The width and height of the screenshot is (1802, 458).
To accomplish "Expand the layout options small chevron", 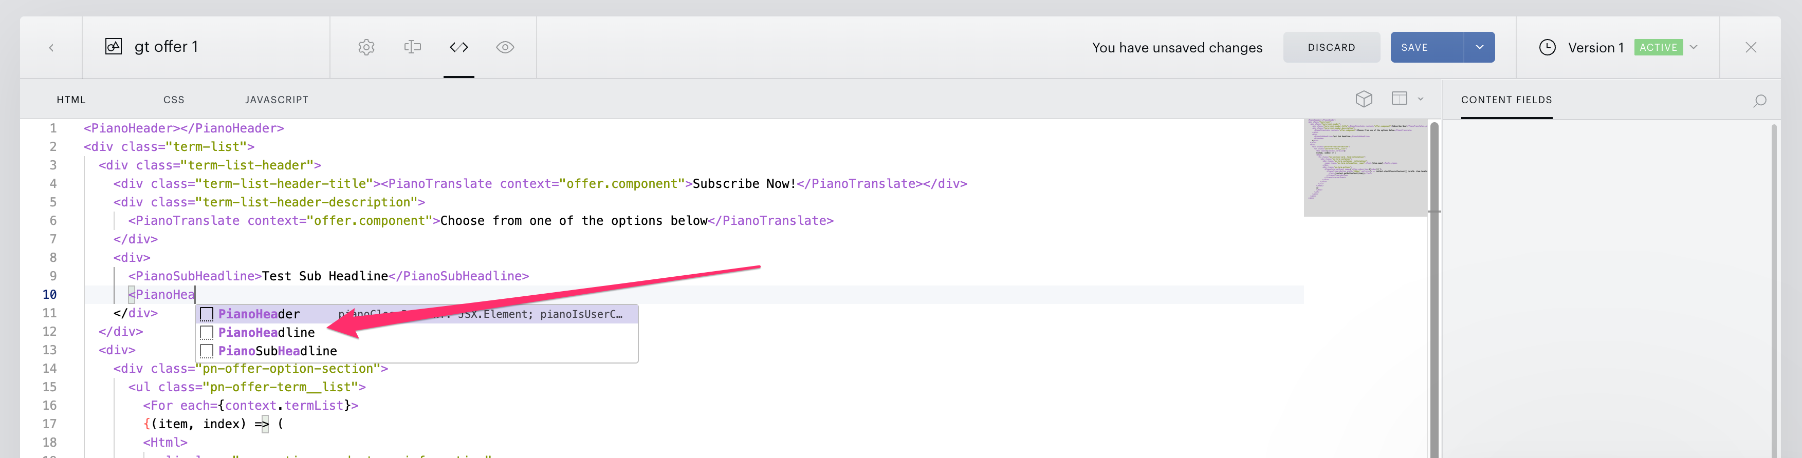I will tap(1421, 99).
